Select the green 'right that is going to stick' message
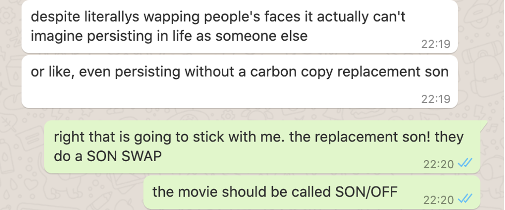505x210 pixels. [x=262, y=147]
